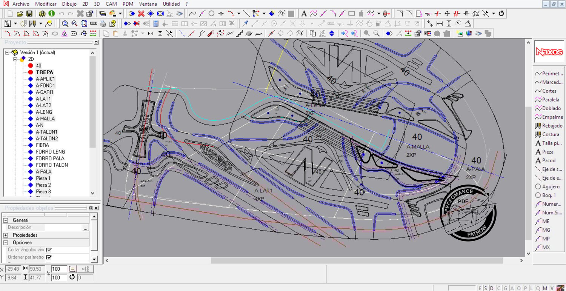Click the text tool letter A icon

pyautogui.click(x=304, y=14)
